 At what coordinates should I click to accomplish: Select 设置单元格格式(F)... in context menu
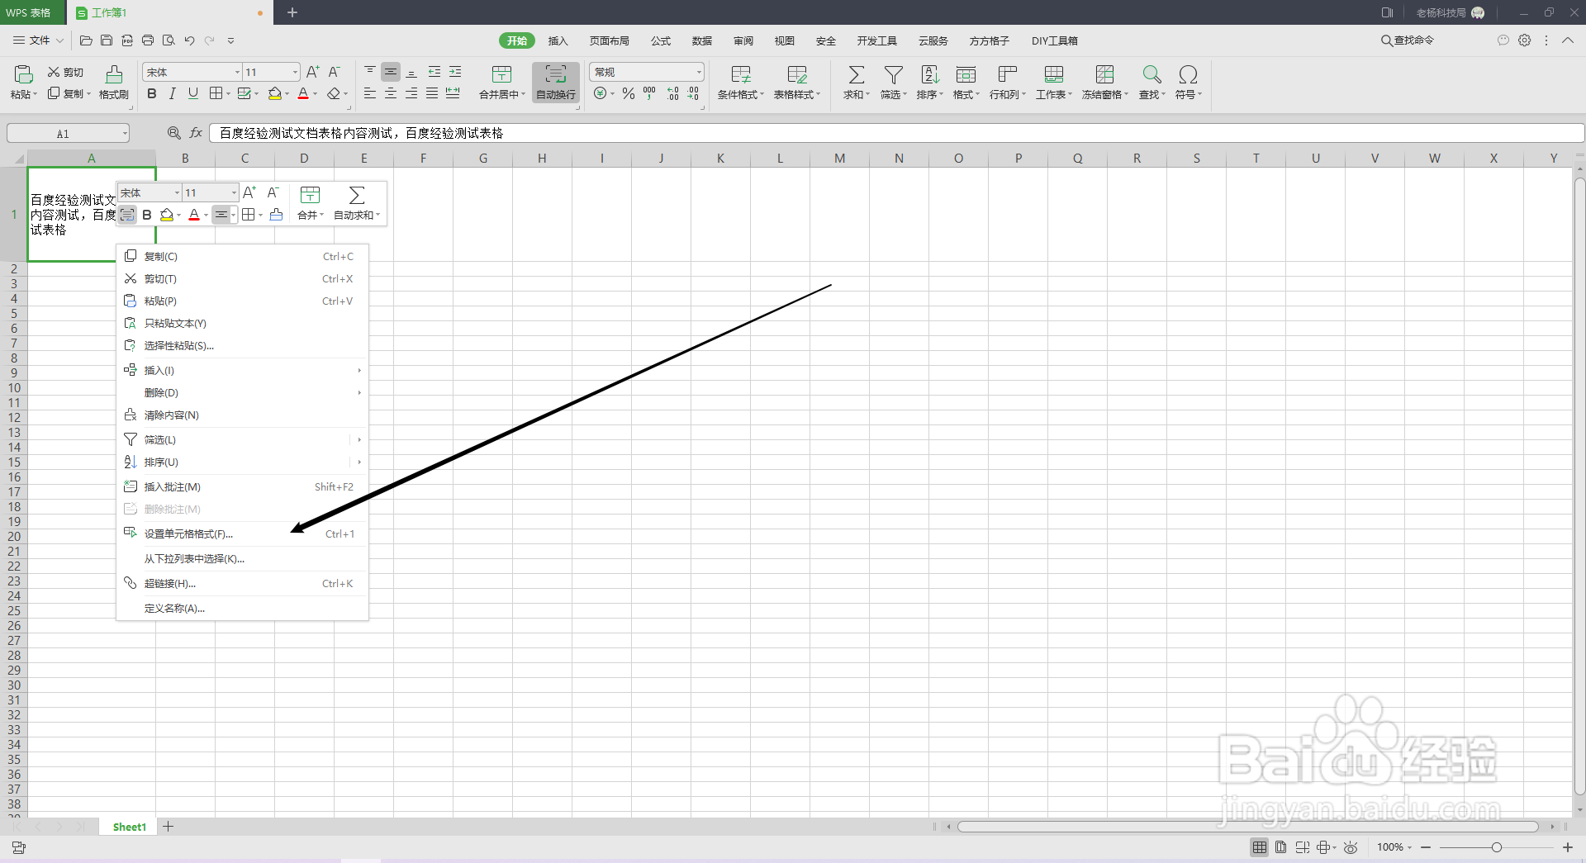pyautogui.click(x=242, y=533)
